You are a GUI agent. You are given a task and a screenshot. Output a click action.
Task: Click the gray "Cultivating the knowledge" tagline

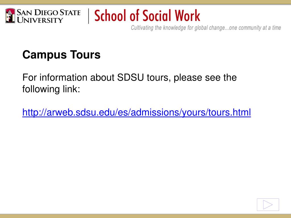pyautogui.click(x=206, y=28)
